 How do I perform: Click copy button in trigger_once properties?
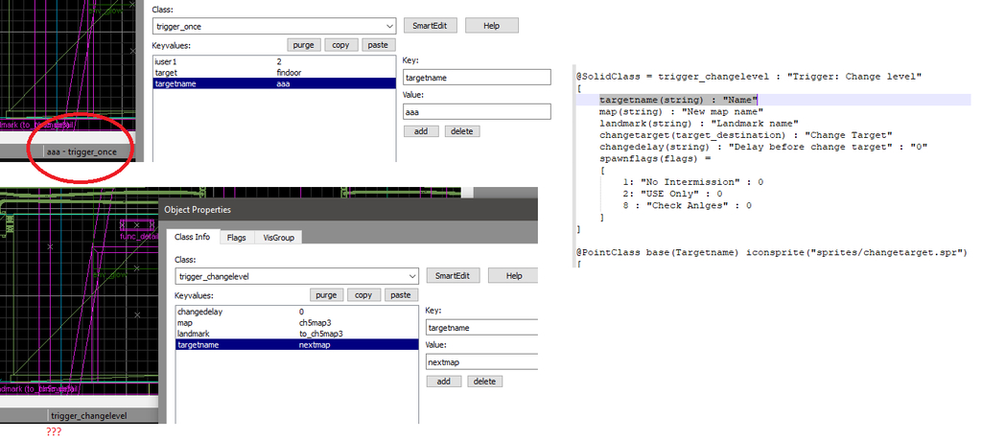pos(339,45)
